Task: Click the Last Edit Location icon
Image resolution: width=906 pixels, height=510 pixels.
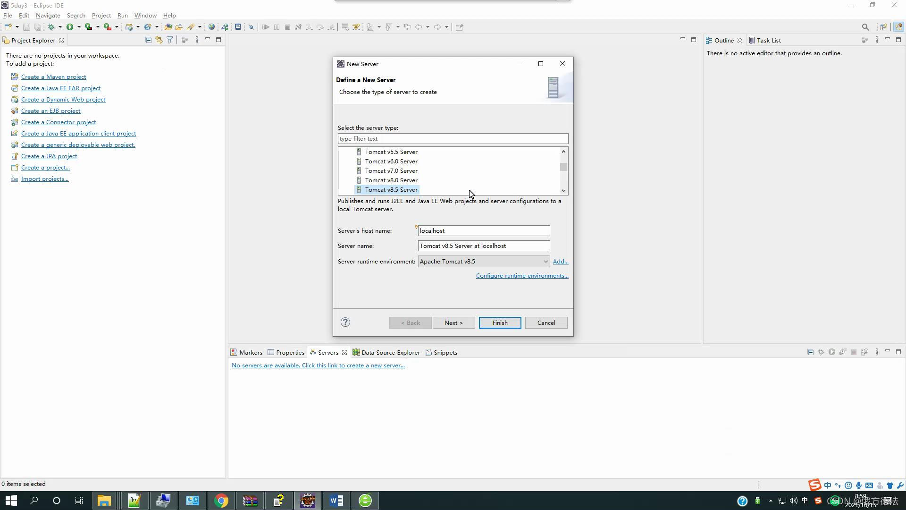Action: (407, 27)
